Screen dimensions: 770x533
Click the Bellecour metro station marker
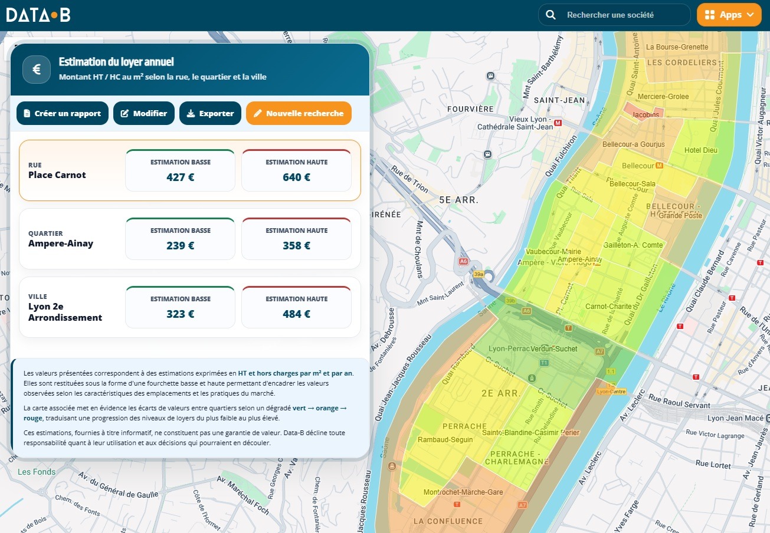click(x=660, y=166)
